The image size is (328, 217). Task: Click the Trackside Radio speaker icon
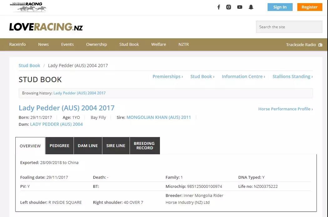(320, 45)
